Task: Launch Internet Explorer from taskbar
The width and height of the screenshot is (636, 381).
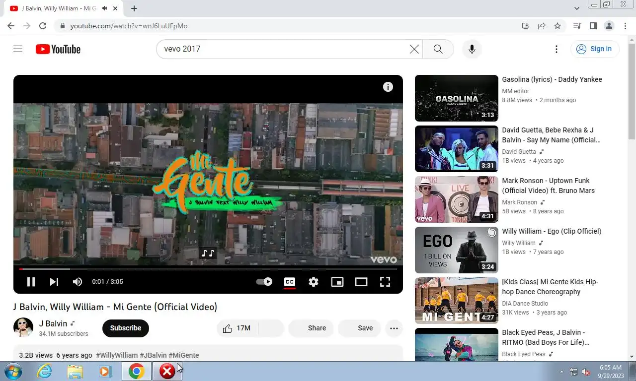Action: pyautogui.click(x=45, y=371)
